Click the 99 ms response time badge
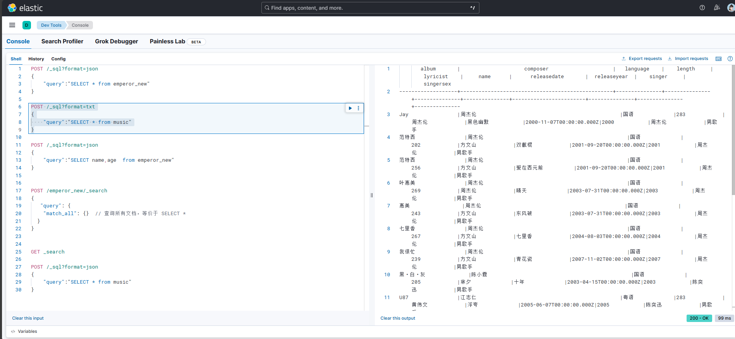This screenshot has width=735, height=339. pyautogui.click(x=724, y=318)
